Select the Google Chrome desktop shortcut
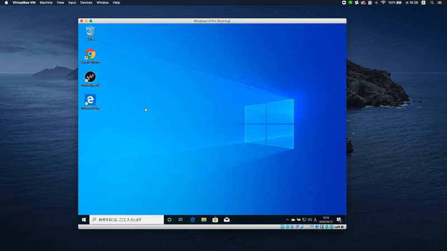447x251 pixels. (x=91, y=56)
